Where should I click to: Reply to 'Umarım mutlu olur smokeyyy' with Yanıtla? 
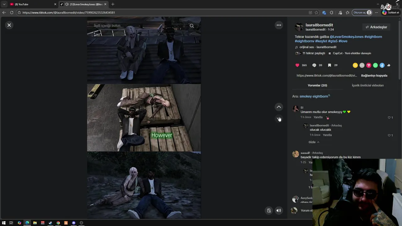(318, 117)
